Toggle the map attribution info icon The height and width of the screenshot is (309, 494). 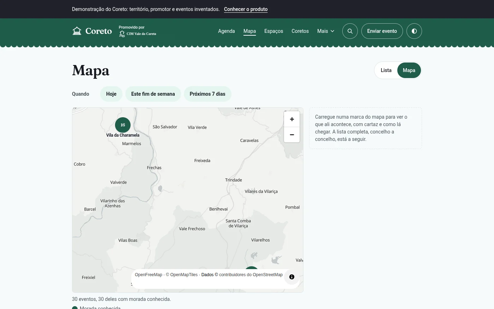[292, 277]
